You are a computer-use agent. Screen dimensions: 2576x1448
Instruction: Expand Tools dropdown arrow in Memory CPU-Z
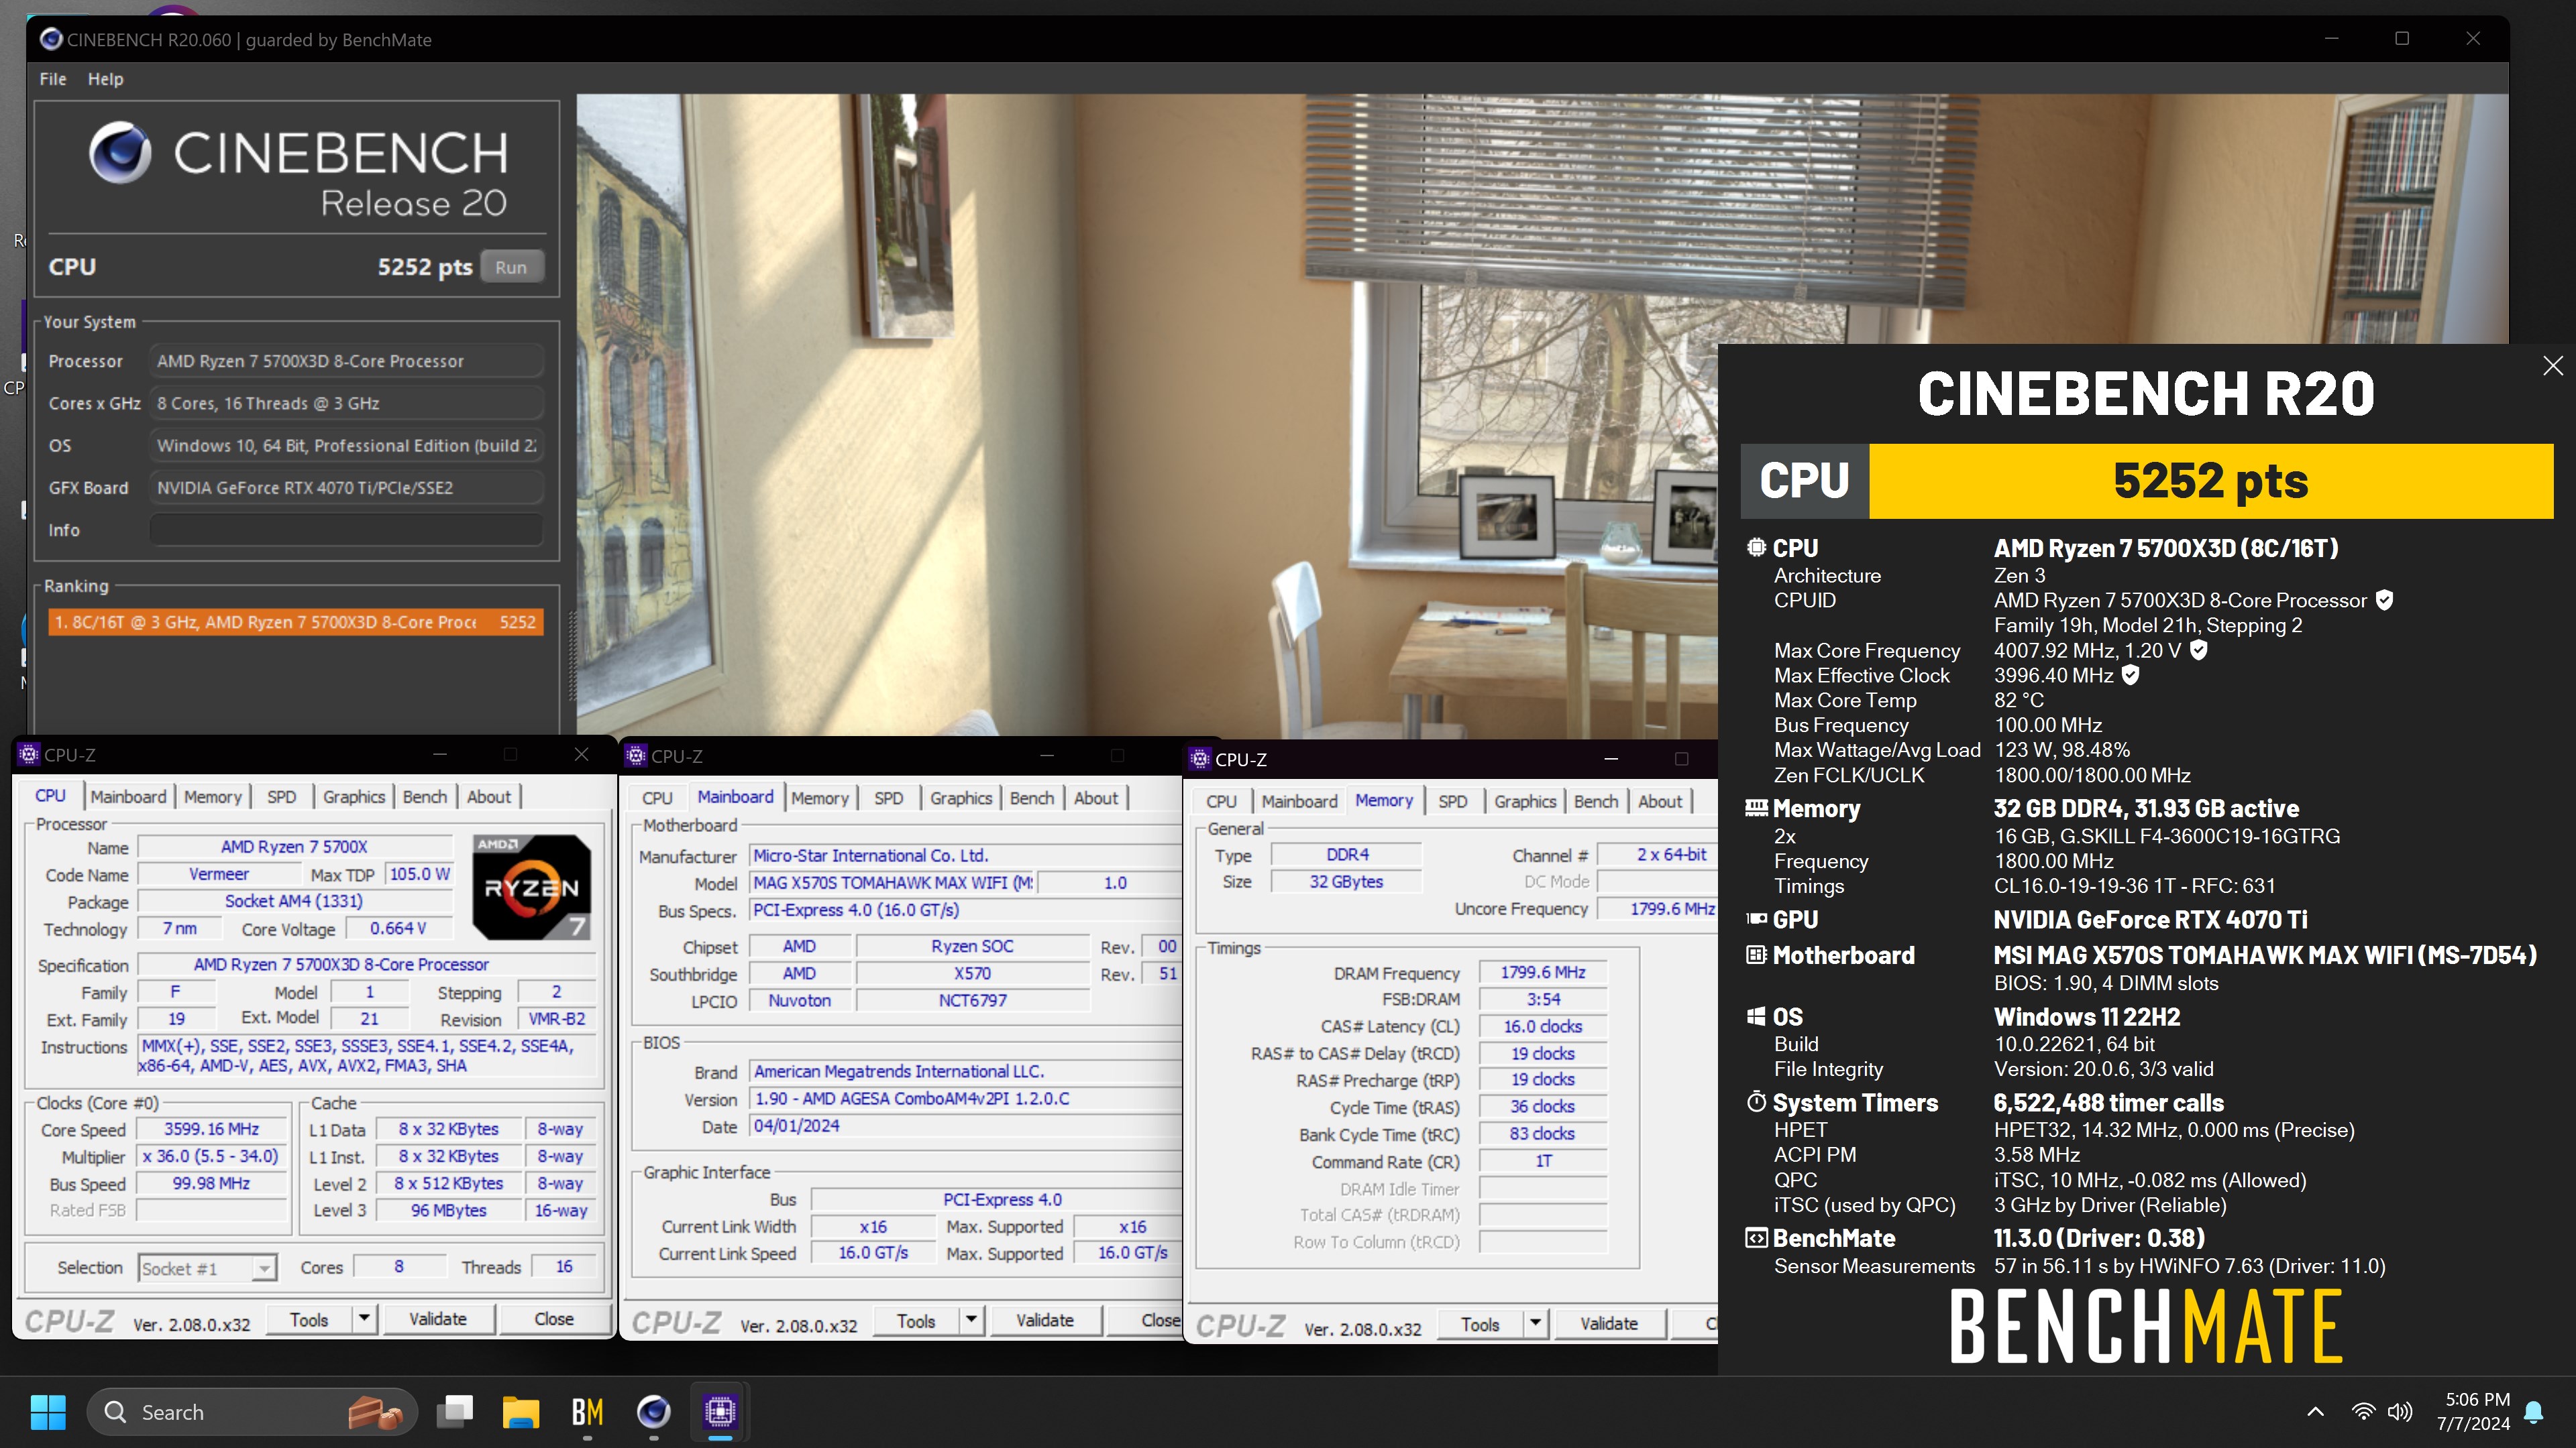[1535, 1324]
